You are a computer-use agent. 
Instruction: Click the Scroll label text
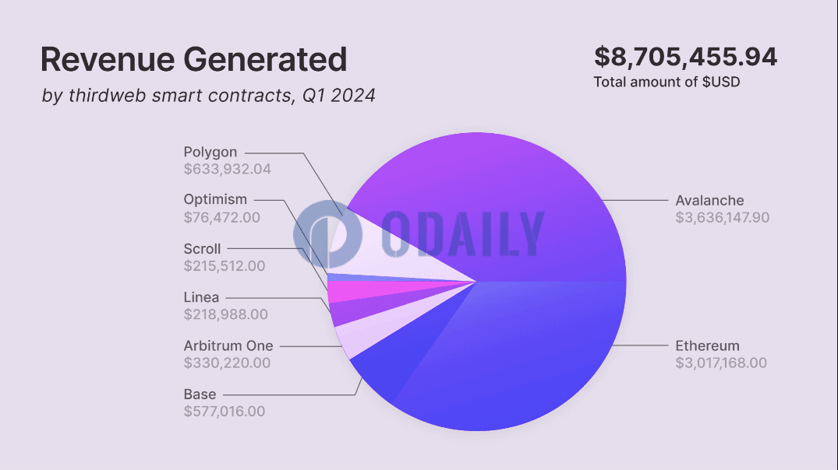click(201, 248)
